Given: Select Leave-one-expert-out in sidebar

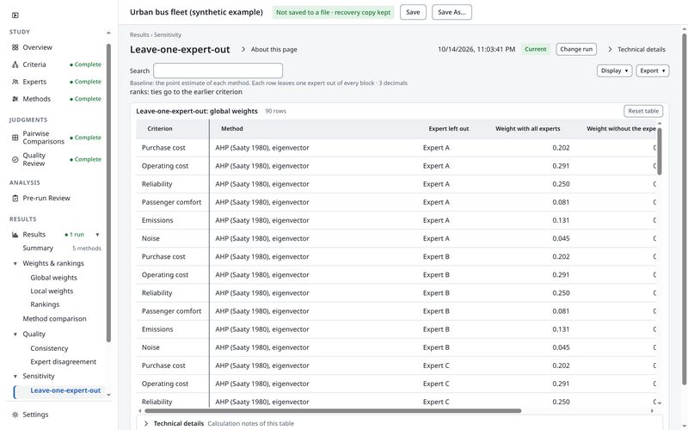Looking at the screenshot, I should [65, 390].
